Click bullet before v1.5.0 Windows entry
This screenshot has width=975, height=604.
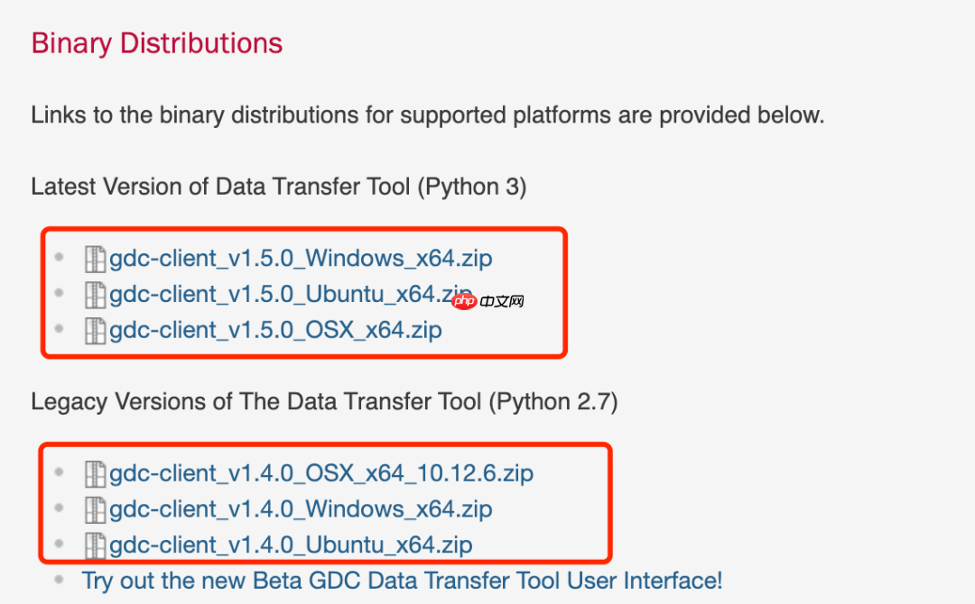(60, 258)
